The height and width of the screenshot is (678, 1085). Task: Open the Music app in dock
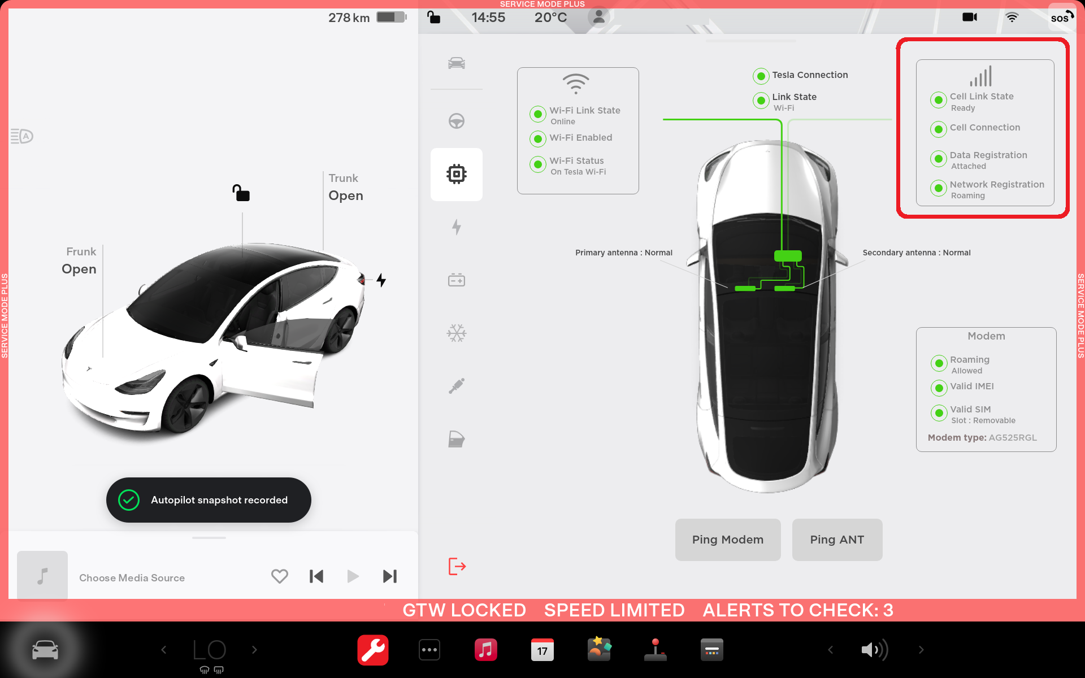pos(485,650)
